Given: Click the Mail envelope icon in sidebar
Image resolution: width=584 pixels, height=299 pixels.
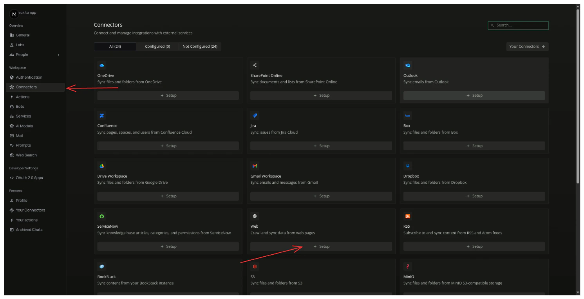Looking at the screenshot, I should coord(12,136).
